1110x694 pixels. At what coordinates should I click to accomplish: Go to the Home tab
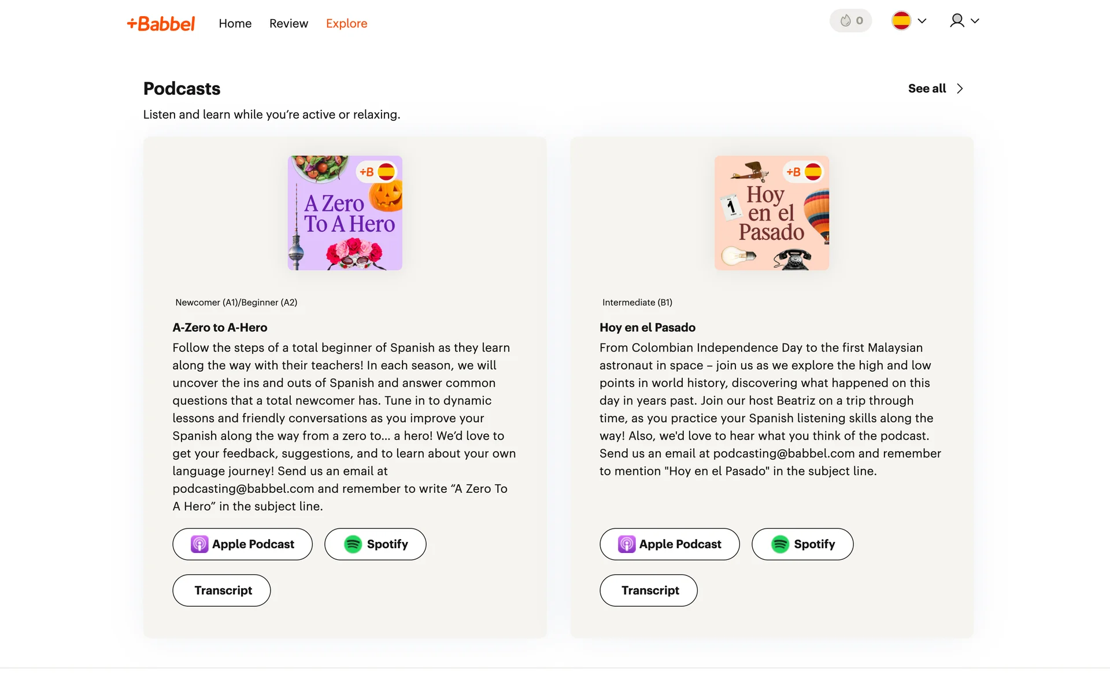pos(235,24)
